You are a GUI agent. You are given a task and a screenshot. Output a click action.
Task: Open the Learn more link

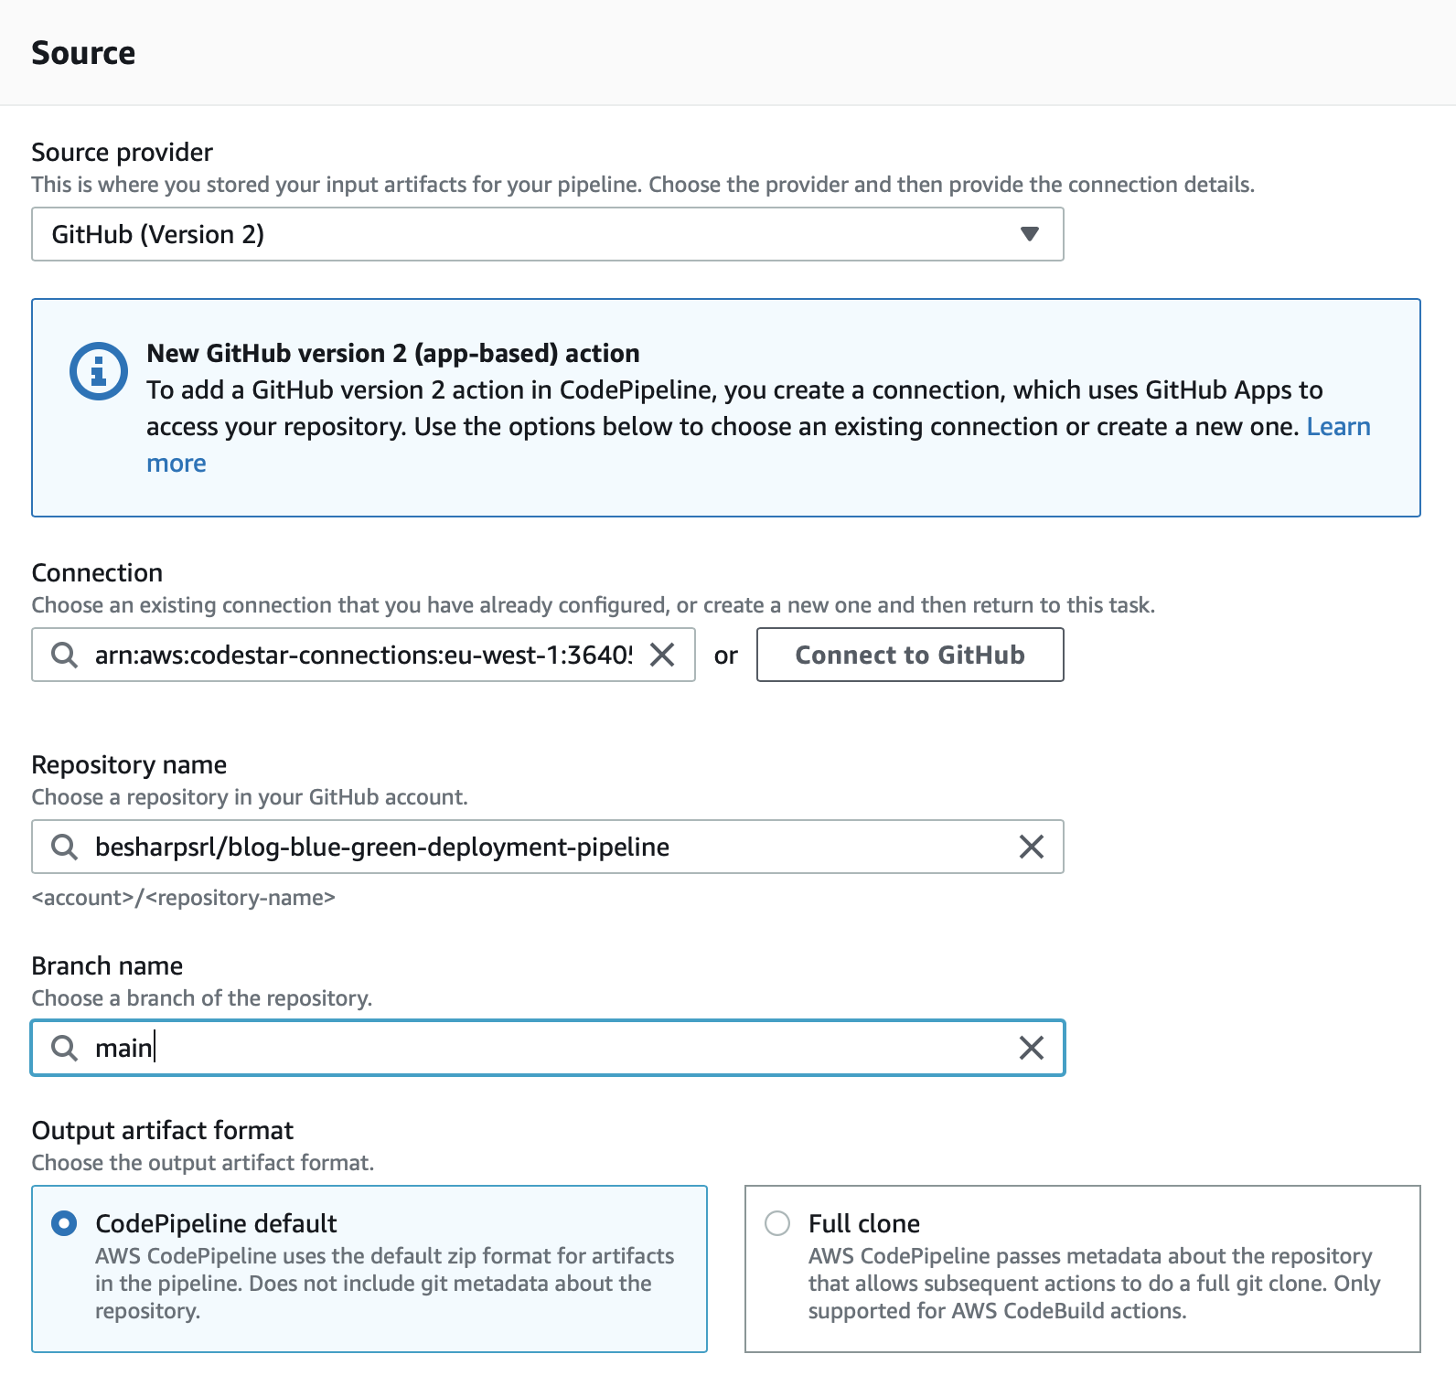click(1338, 427)
